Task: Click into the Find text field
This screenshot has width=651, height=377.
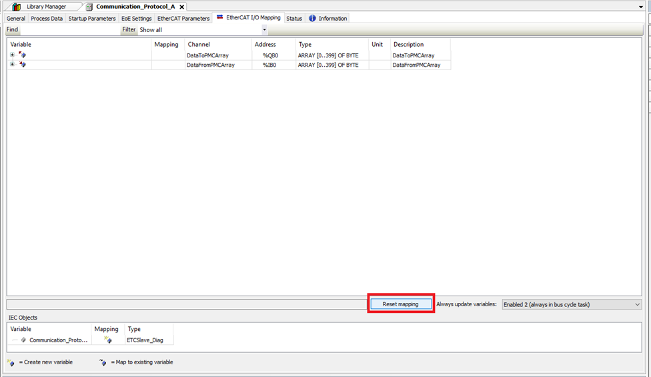Action: tap(70, 30)
